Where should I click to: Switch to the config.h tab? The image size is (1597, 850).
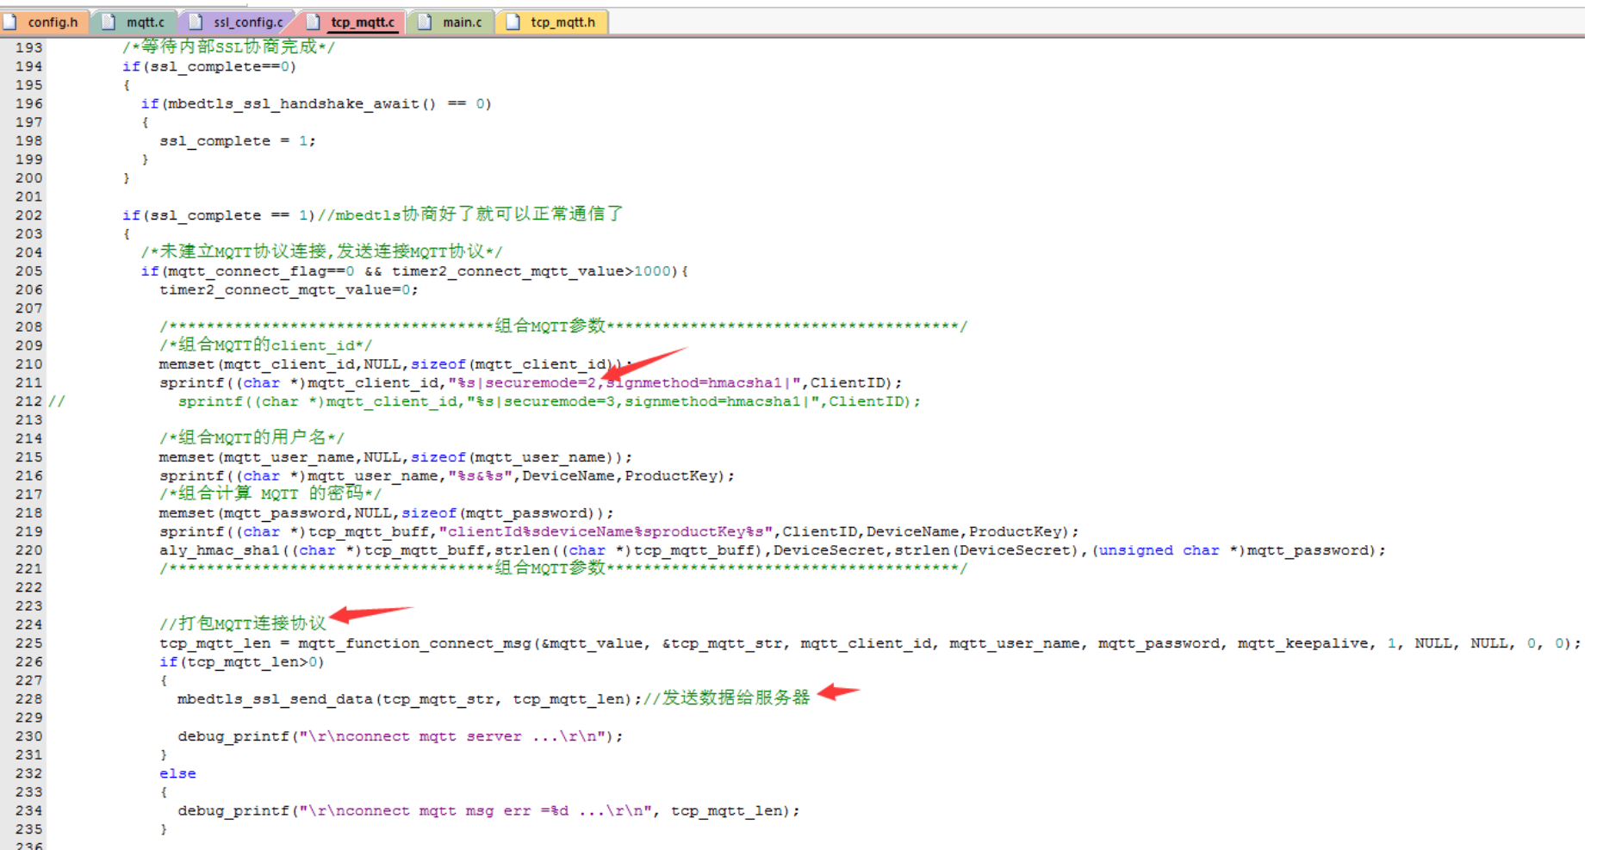[52, 22]
